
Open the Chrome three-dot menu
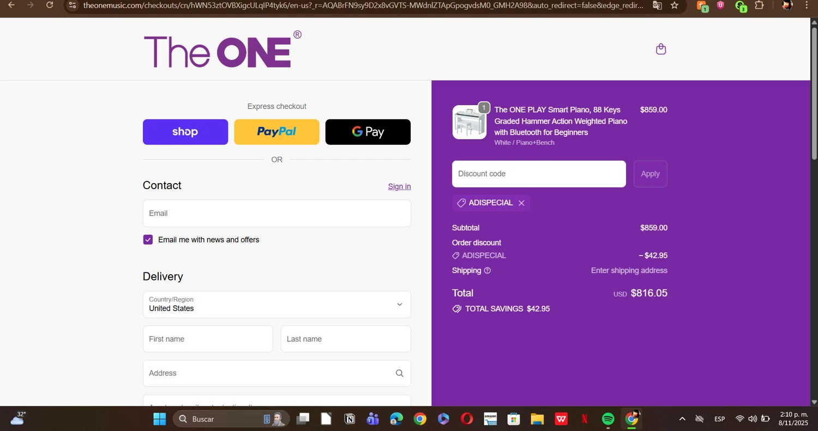(807, 5)
